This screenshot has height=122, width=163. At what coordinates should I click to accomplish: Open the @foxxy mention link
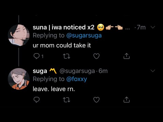[77, 79]
